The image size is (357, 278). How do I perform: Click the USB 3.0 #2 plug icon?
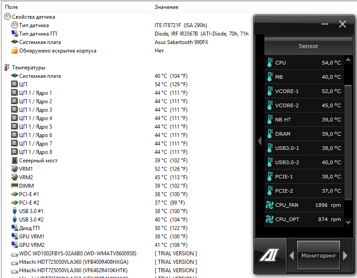point(15,219)
